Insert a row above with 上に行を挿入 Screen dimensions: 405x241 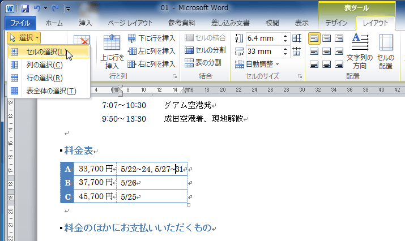pos(112,52)
